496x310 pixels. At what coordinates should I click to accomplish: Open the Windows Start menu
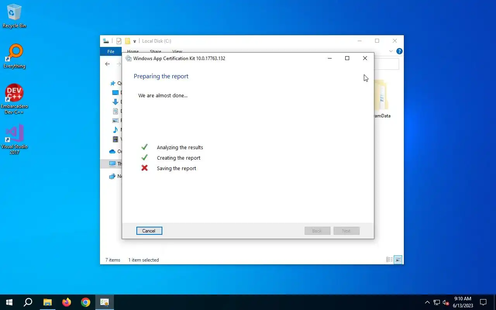pyautogui.click(x=9, y=302)
